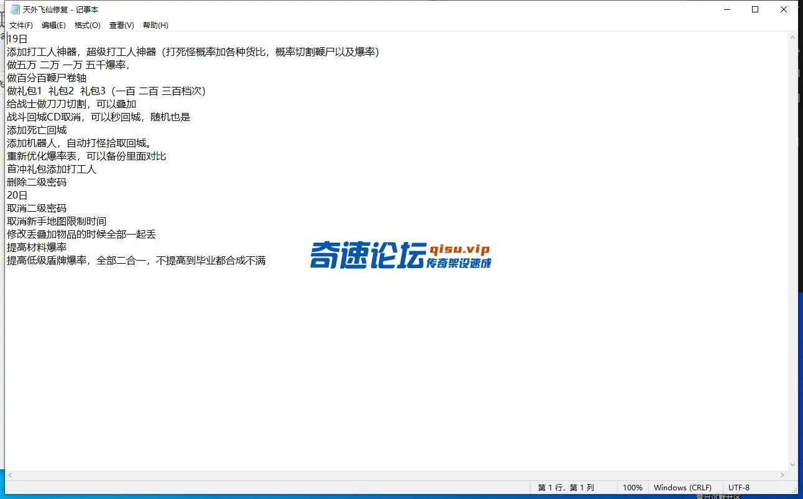Open the 查看(V) menu

pyautogui.click(x=122, y=25)
